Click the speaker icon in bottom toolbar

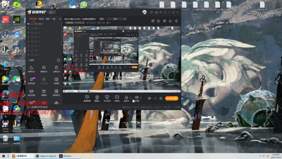click(x=136, y=98)
